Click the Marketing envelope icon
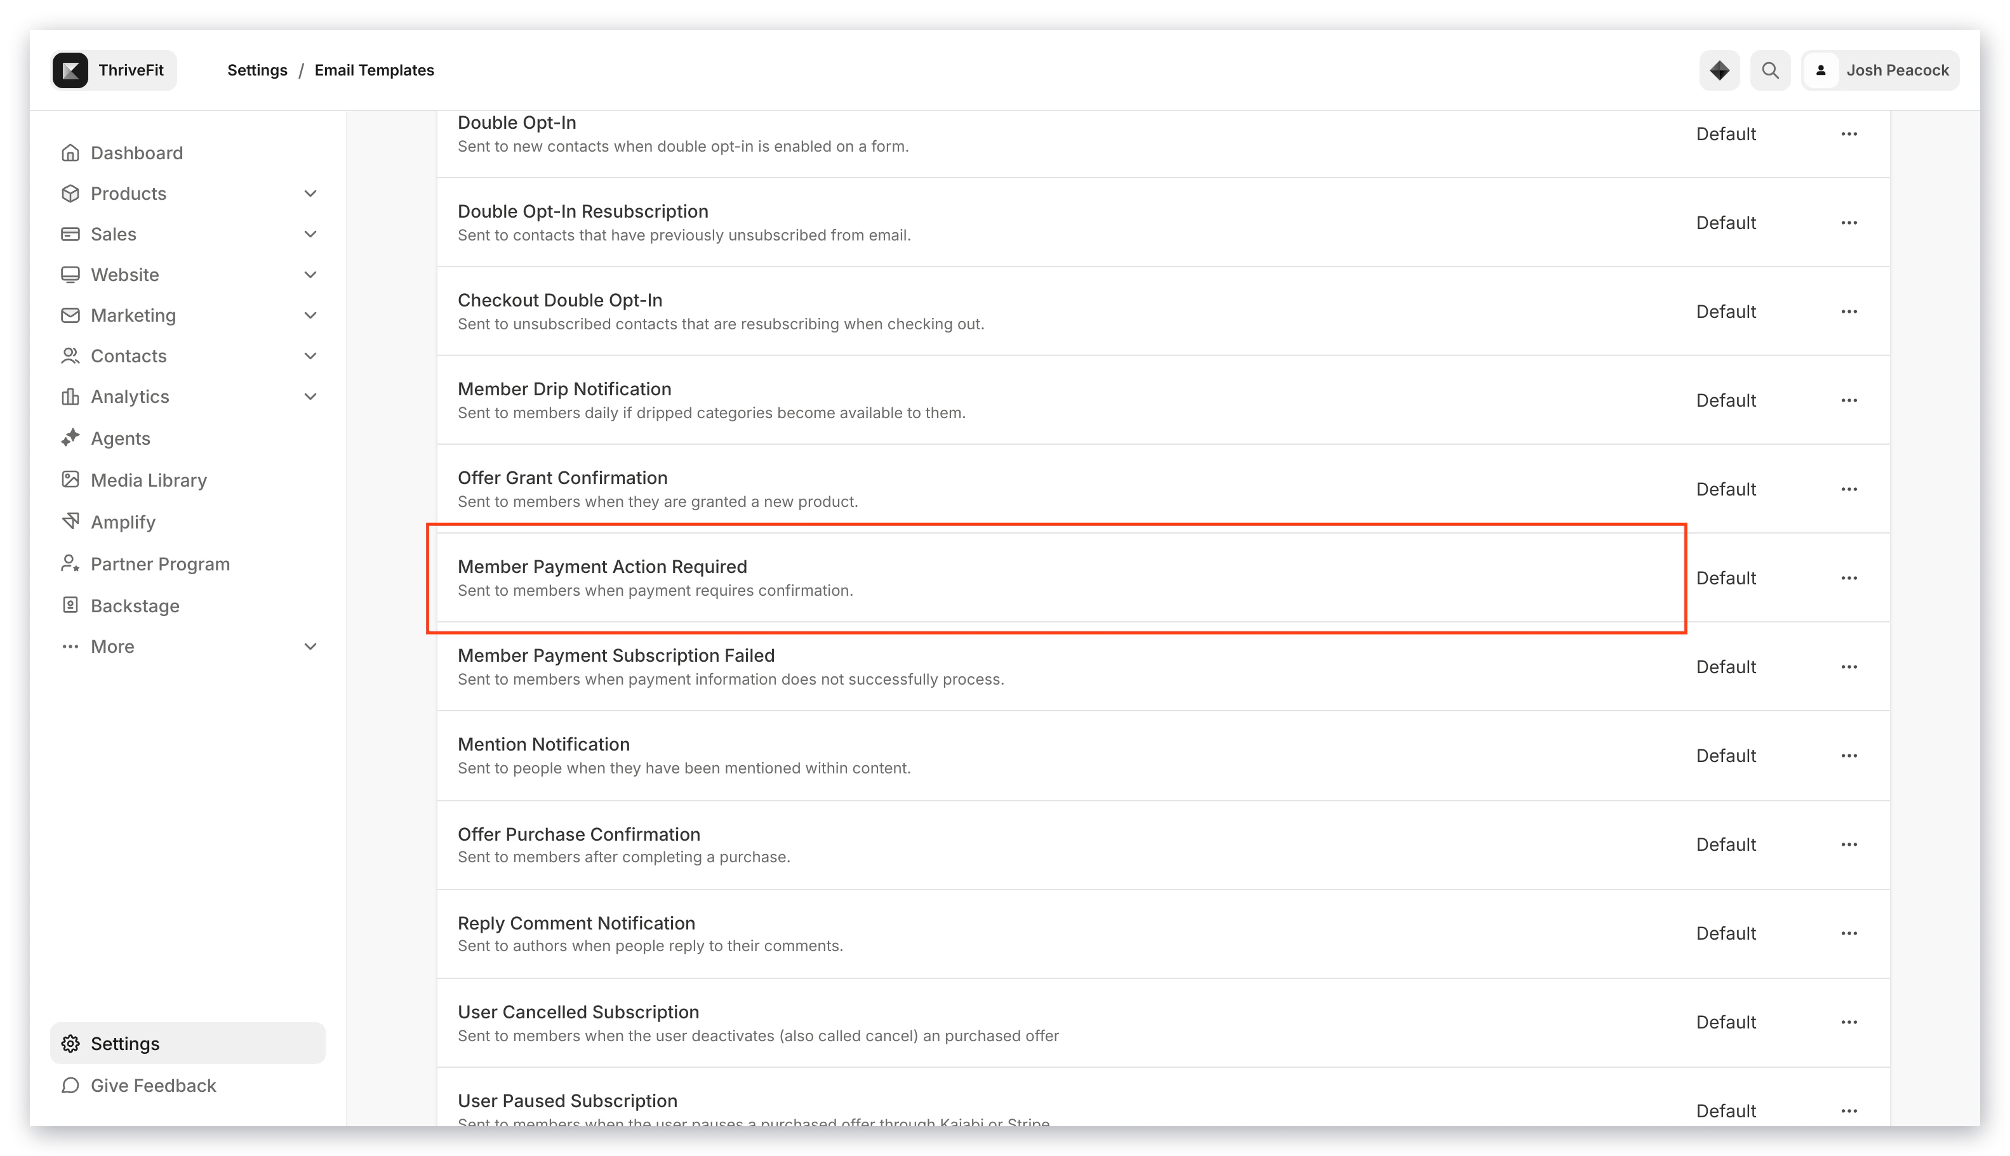 70,315
